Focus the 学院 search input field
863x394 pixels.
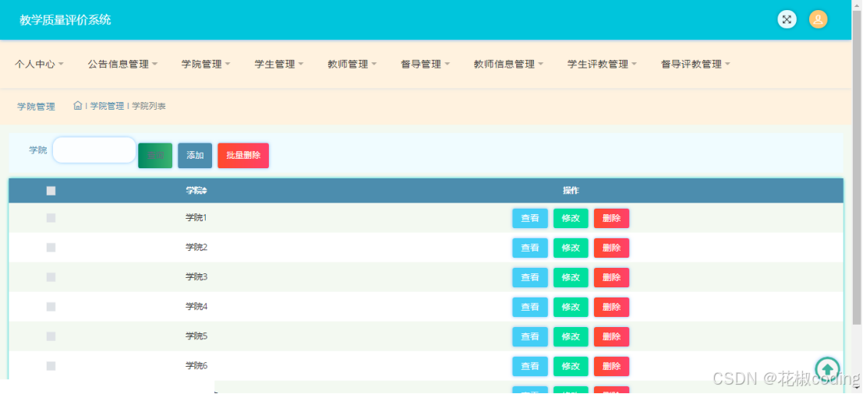tap(94, 150)
